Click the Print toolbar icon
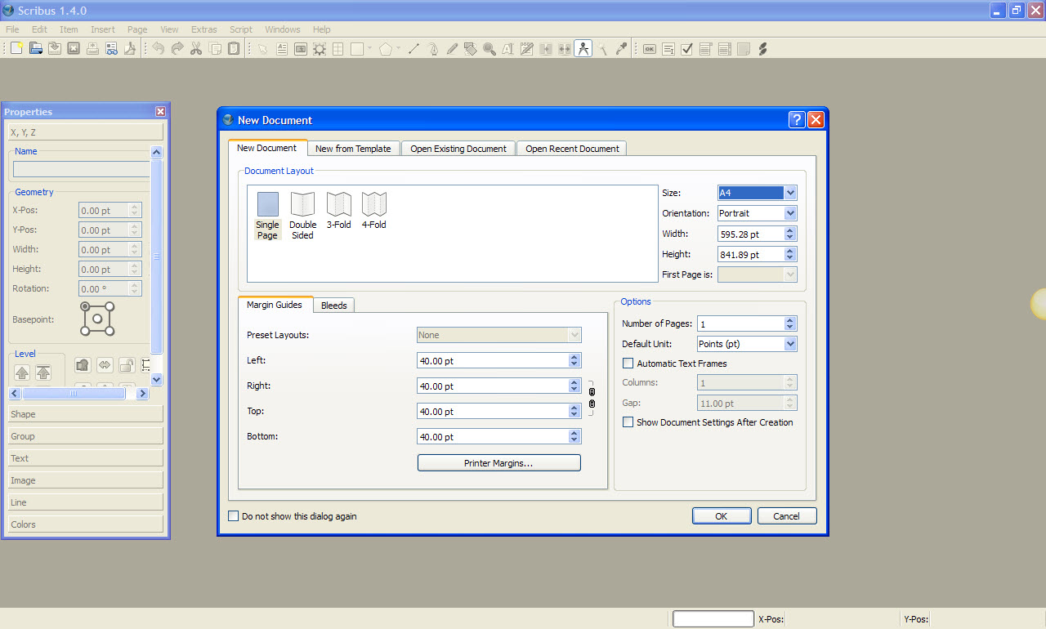 click(92, 48)
